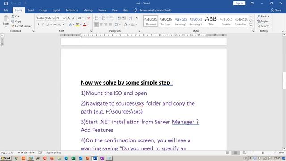Click the Share button
Screen dimensions: 286x161
click(276, 10)
